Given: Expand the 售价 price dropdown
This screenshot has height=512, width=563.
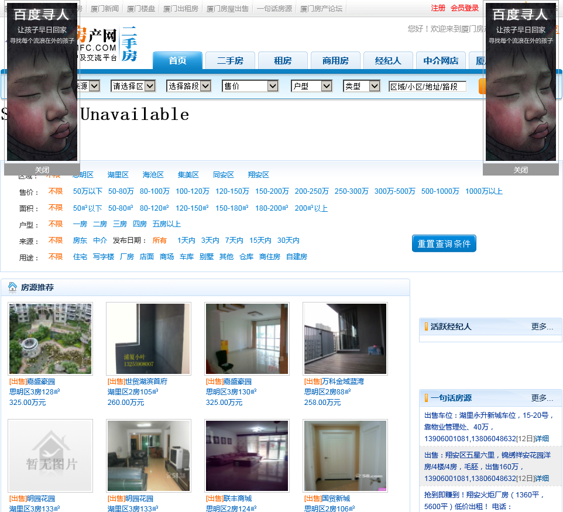Looking at the screenshot, I should coord(250,86).
